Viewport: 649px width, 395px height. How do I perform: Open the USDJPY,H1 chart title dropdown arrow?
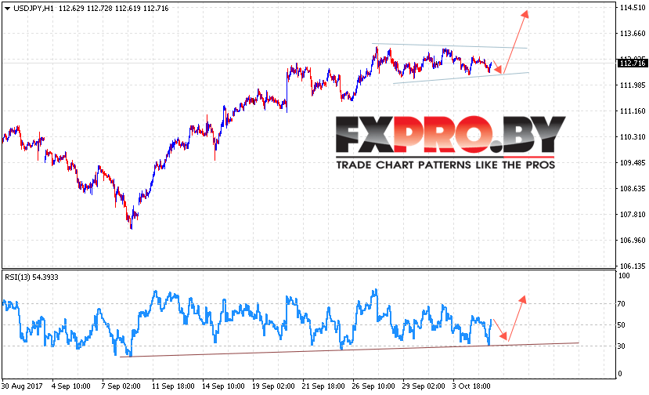click(7, 9)
